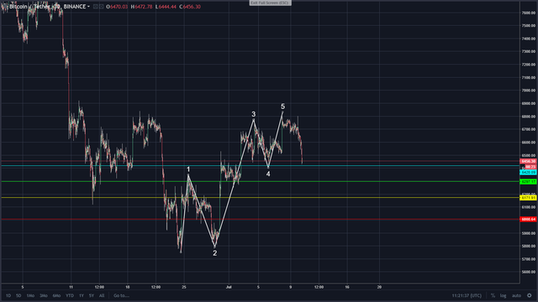Select 1D date range

click(8, 295)
